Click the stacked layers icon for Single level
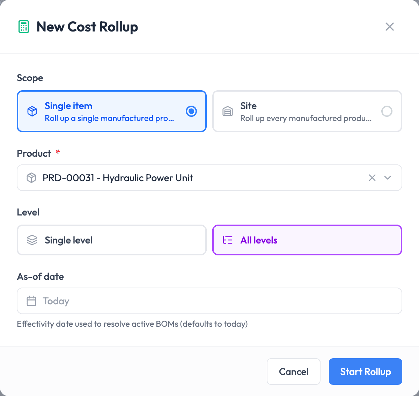 point(32,240)
